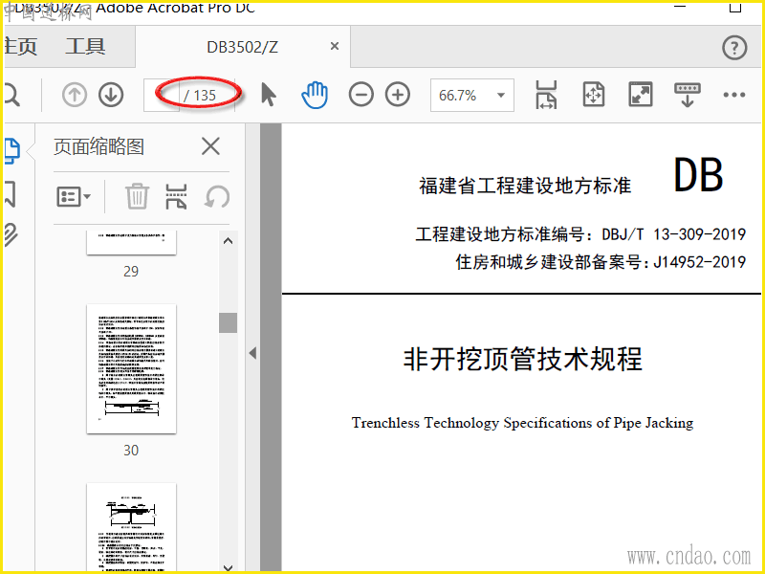Image resolution: width=765 pixels, height=574 pixels.
Task: Select the thumbnail below page 30
Action: coord(131,528)
